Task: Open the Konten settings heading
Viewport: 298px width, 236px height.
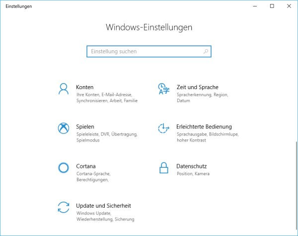Action: click(85, 87)
